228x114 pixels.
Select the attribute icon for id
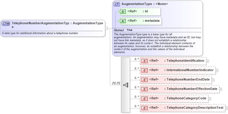tap(123, 12)
